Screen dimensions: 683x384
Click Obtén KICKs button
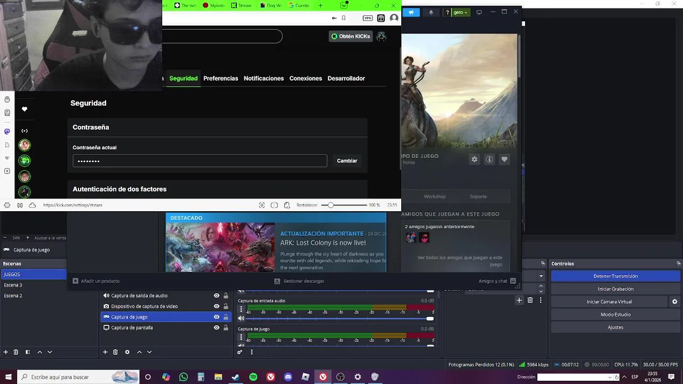click(351, 36)
